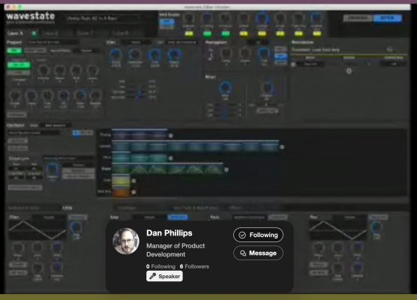The width and height of the screenshot is (417, 300).
Task: Open the Oscillator mode dropdown
Action: (55, 125)
